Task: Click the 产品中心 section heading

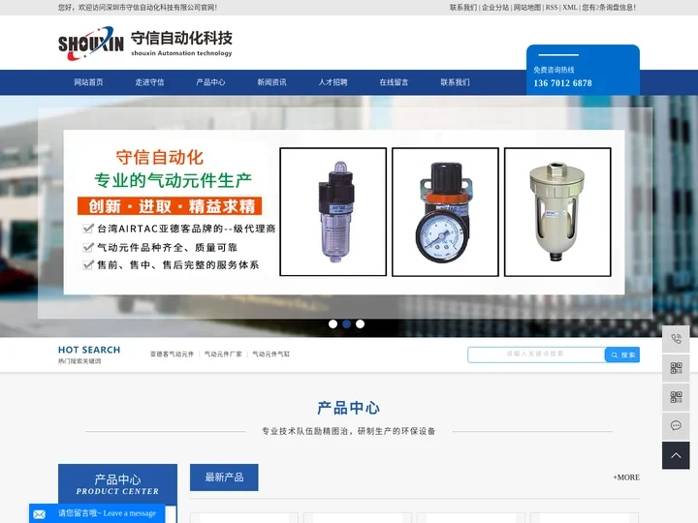Action: (x=349, y=408)
